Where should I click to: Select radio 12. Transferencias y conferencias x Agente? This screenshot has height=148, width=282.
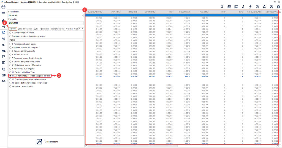click(10, 79)
